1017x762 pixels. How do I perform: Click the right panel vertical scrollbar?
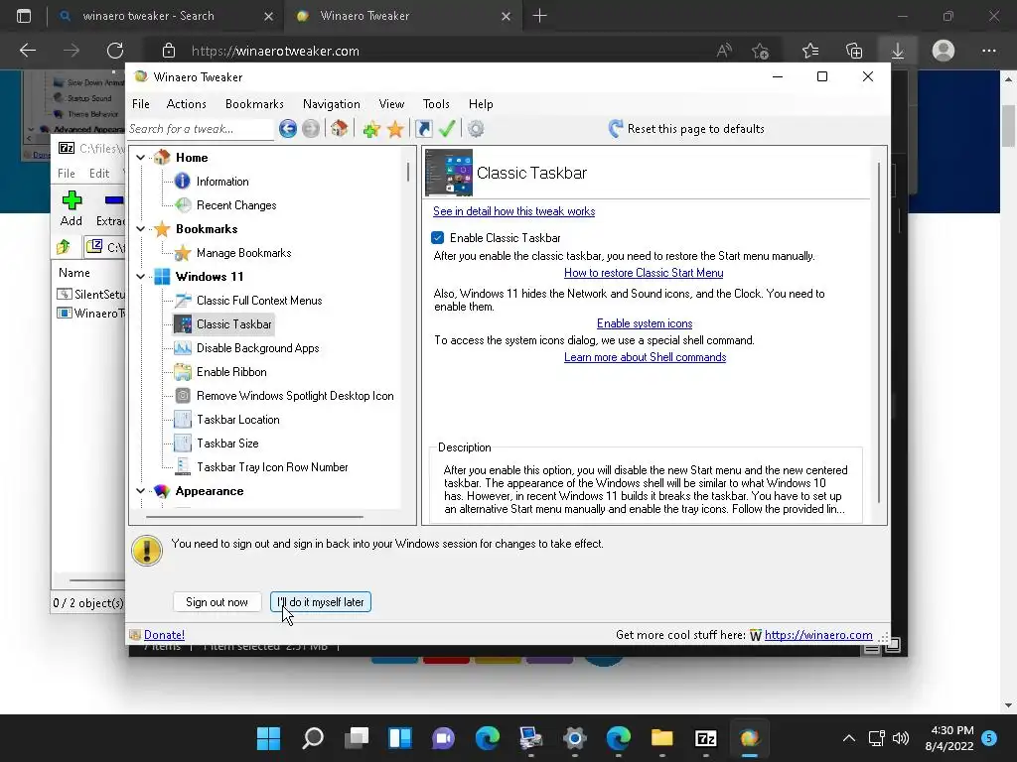(879, 331)
